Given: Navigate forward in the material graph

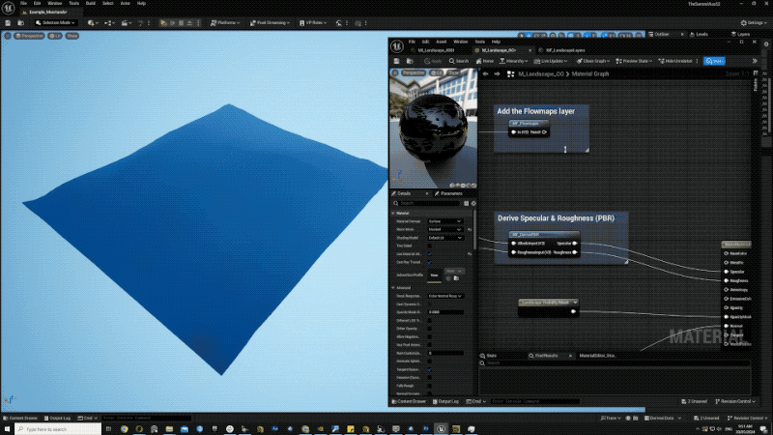Looking at the screenshot, I should coord(497,74).
